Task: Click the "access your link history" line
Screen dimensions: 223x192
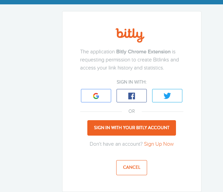Action: 122,68
